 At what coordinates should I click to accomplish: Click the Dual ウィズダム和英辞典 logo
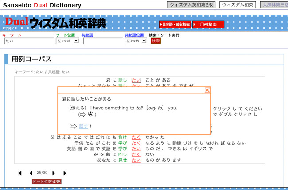point(55,22)
